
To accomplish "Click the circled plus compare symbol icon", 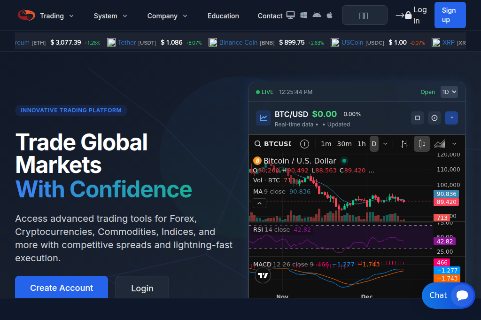I will point(304,144).
